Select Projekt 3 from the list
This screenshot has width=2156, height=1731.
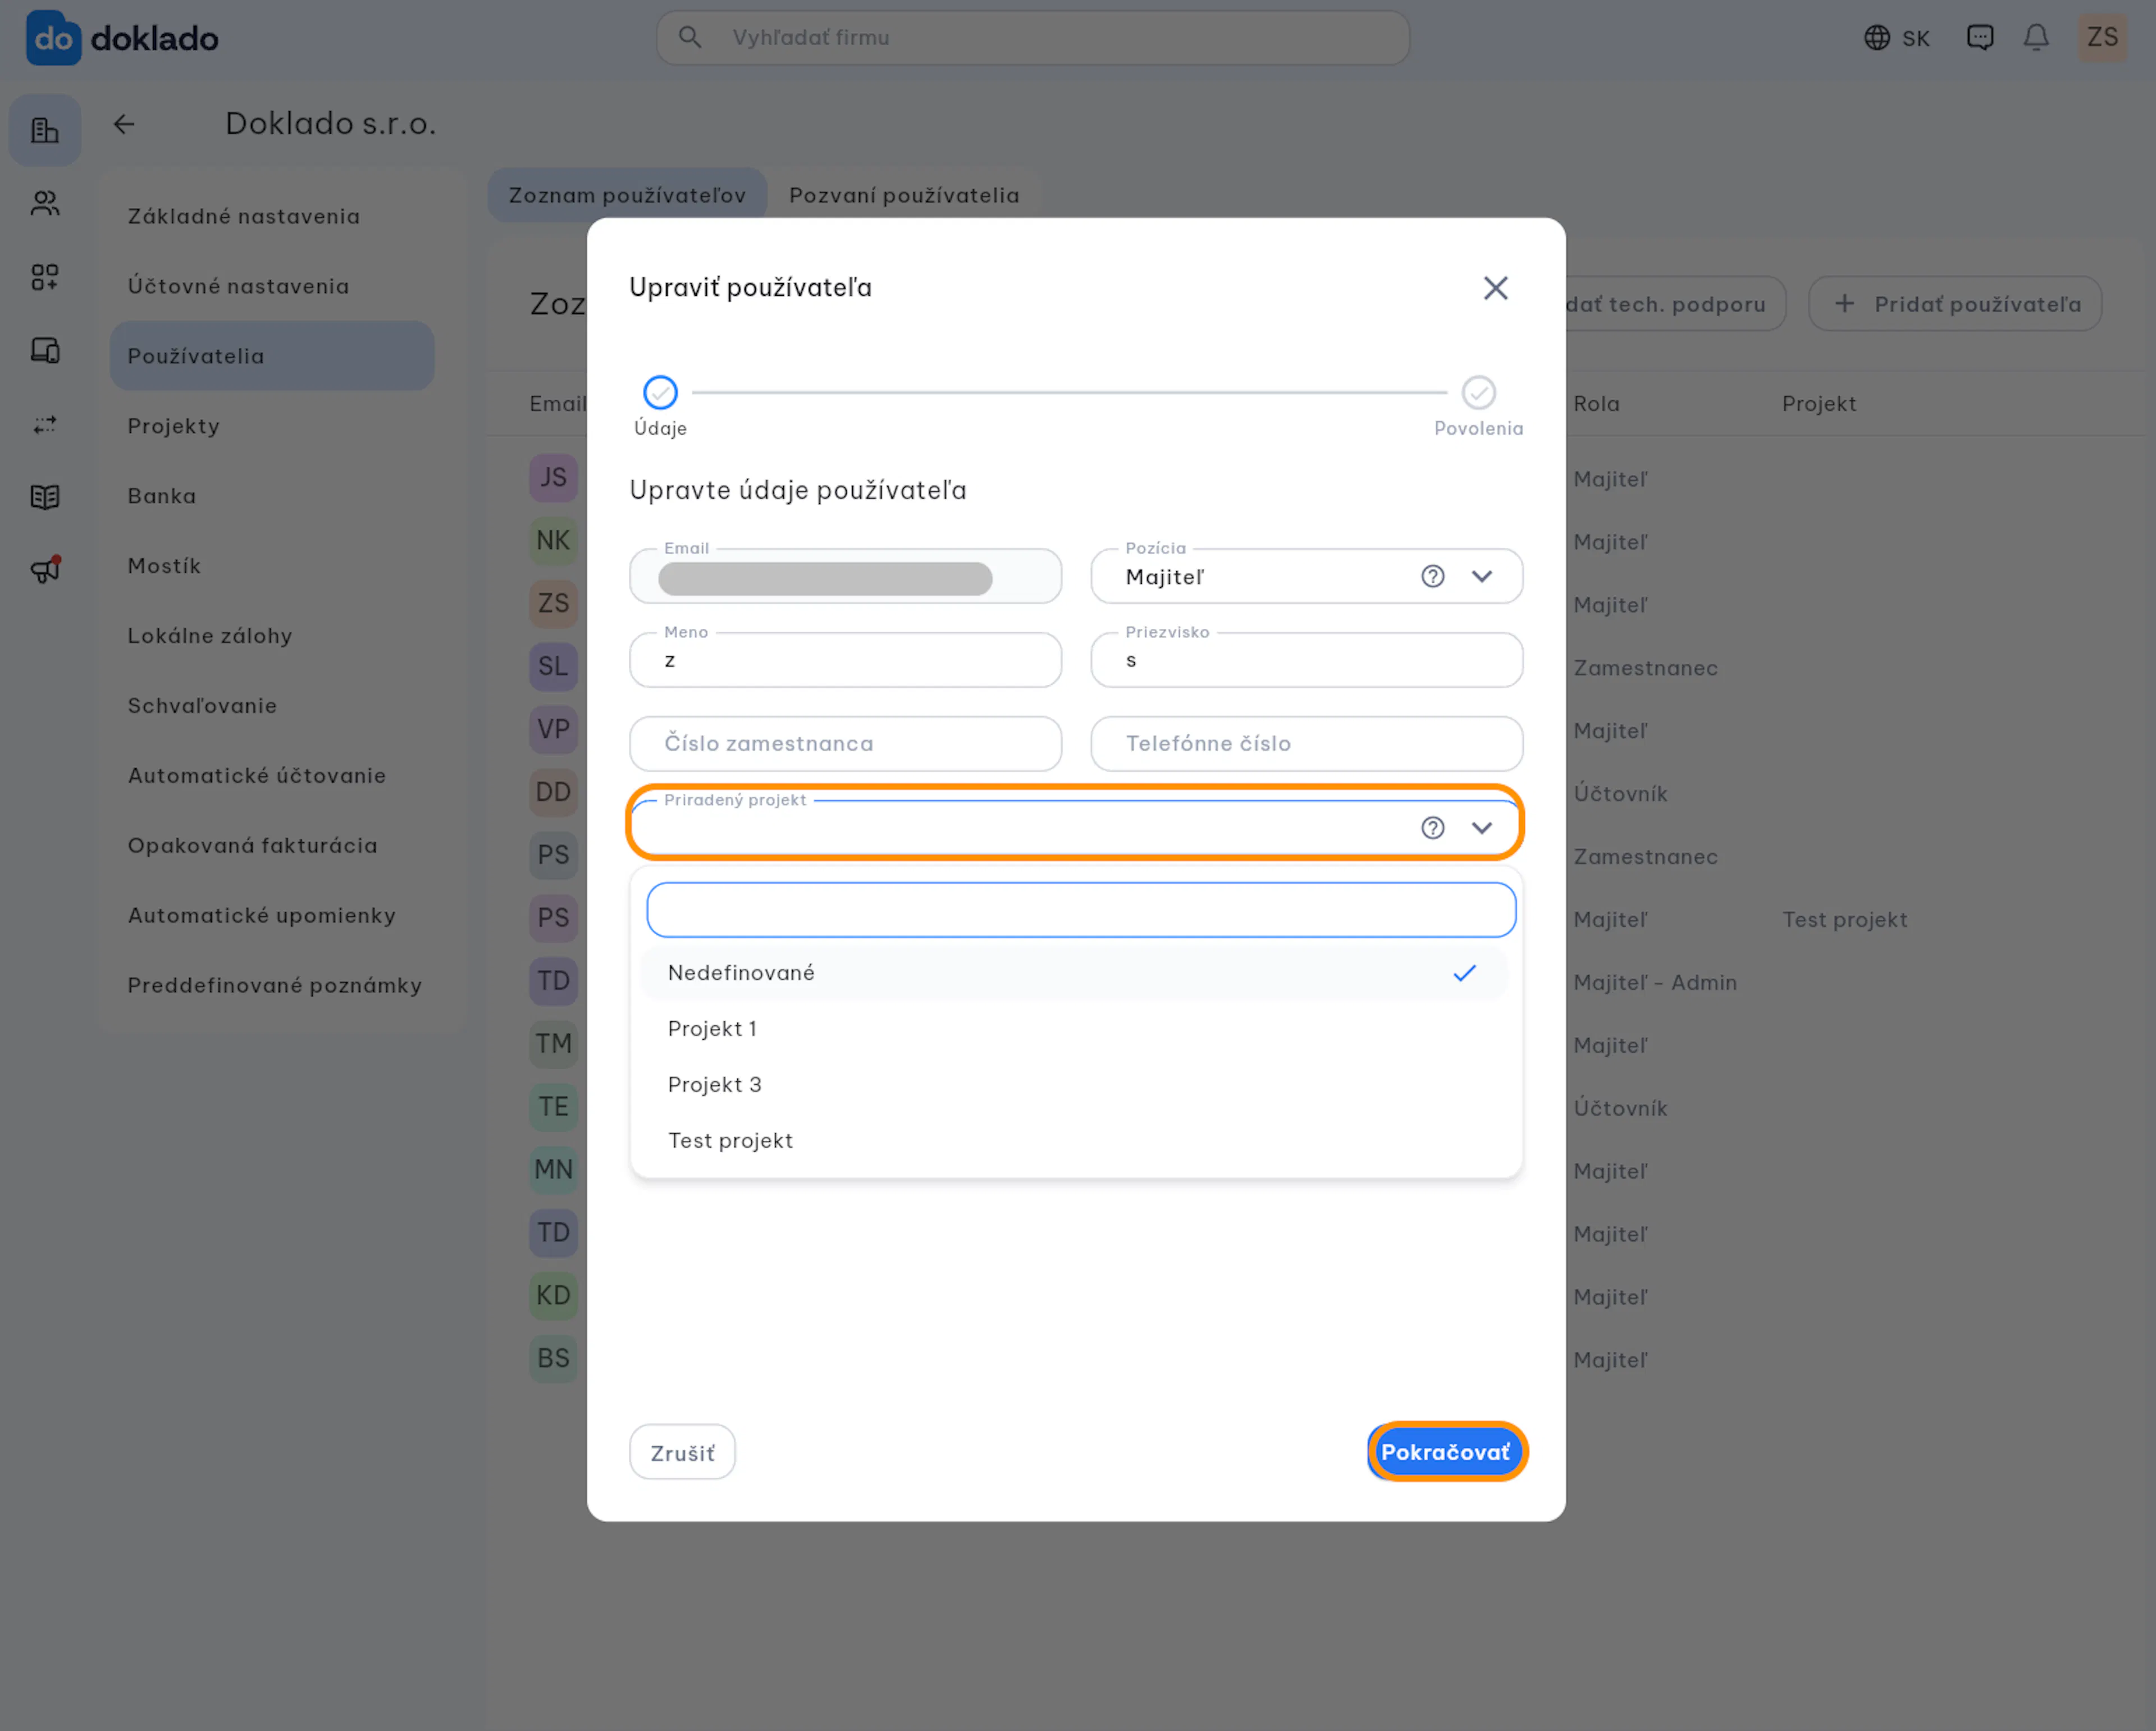[1074, 1085]
